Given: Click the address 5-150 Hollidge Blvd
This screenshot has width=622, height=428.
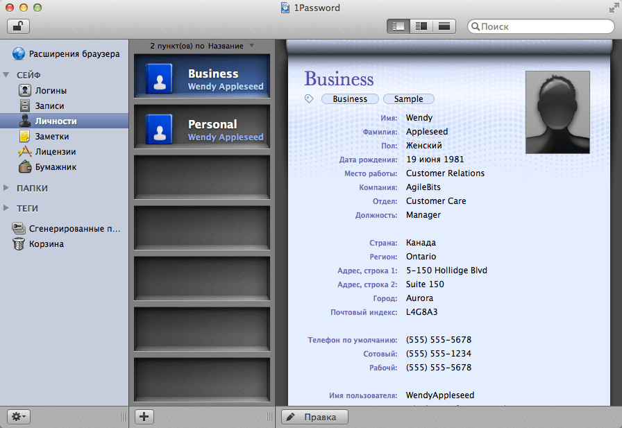Looking at the screenshot, I should tap(446, 271).
